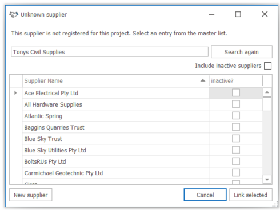Click the scrollbar up arrow

(267, 92)
